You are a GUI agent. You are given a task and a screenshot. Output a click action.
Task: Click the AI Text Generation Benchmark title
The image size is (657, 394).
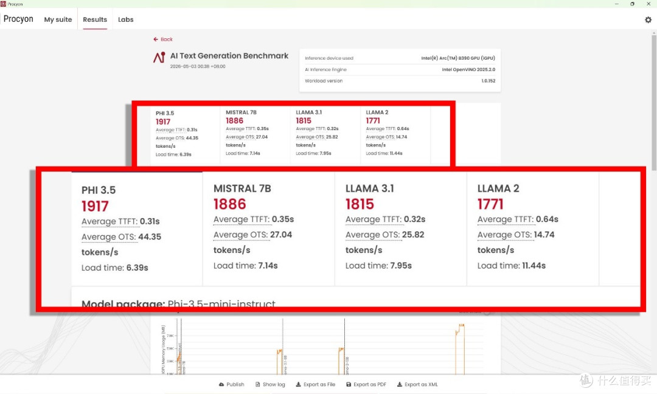click(x=229, y=56)
